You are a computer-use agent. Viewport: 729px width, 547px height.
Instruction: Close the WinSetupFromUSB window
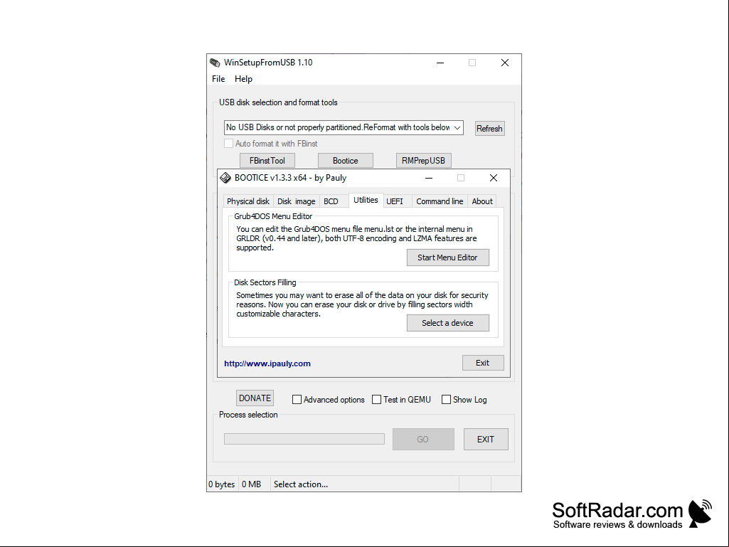click(x=505, y=63)
